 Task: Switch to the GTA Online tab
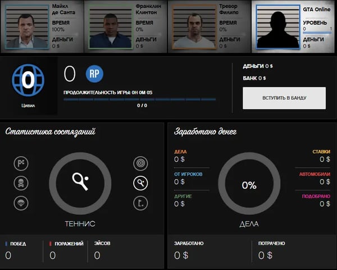294,26
